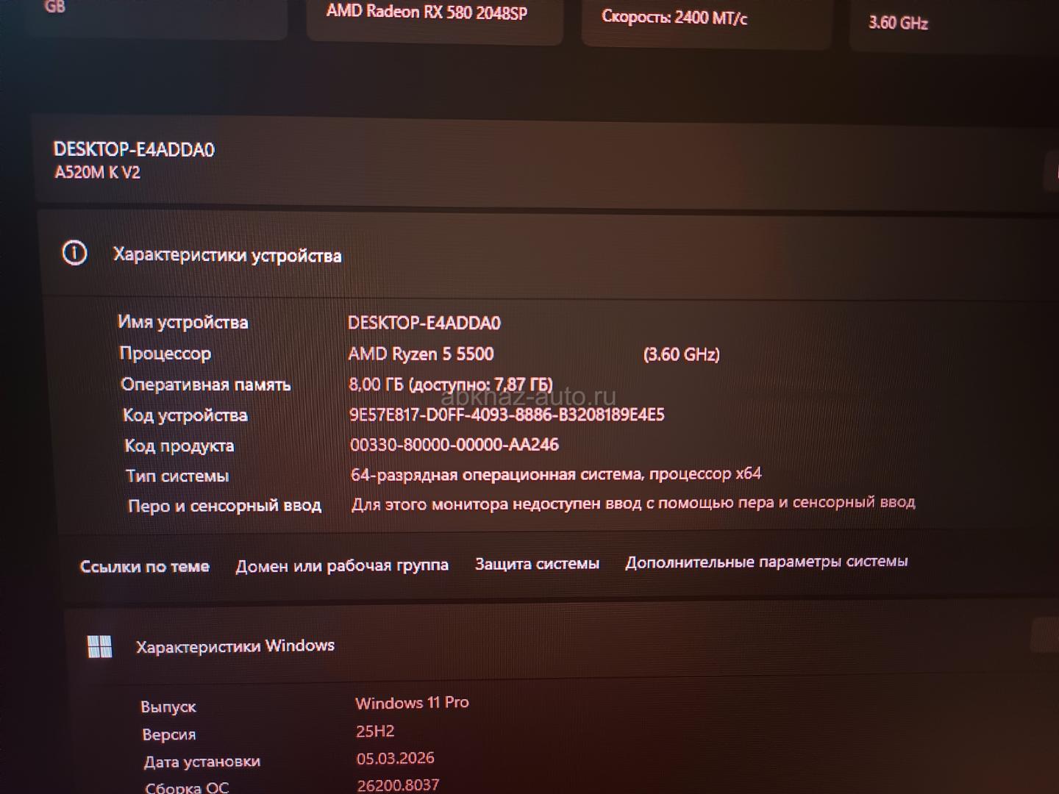
Task: Click the storage card labeled GB
Action: pyautogui.click(x=154, y=15)
